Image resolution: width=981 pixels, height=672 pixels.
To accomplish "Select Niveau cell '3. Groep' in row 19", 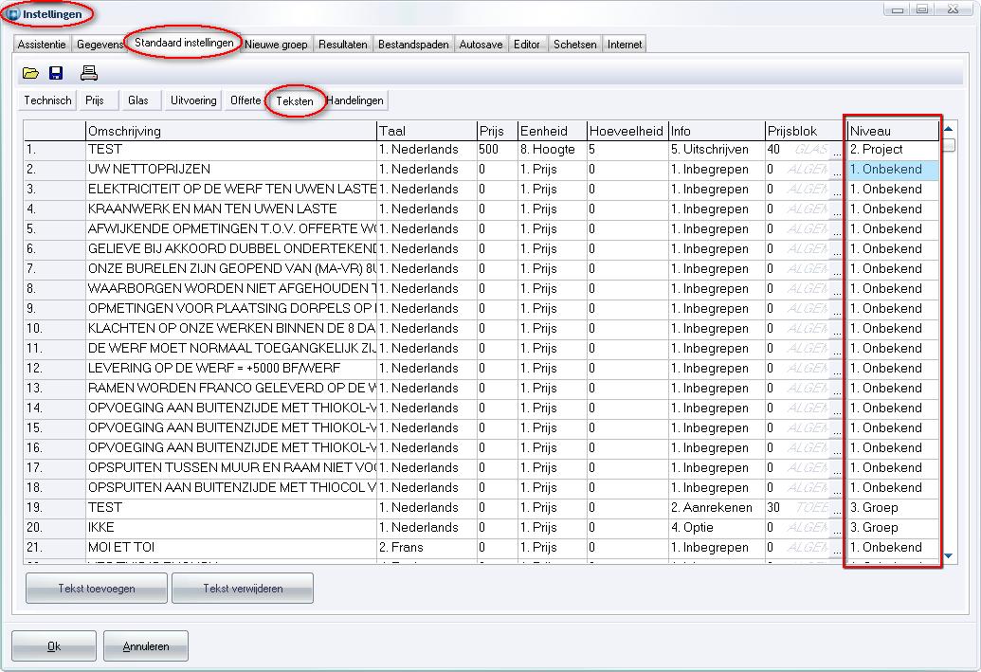I will [894, 507].
